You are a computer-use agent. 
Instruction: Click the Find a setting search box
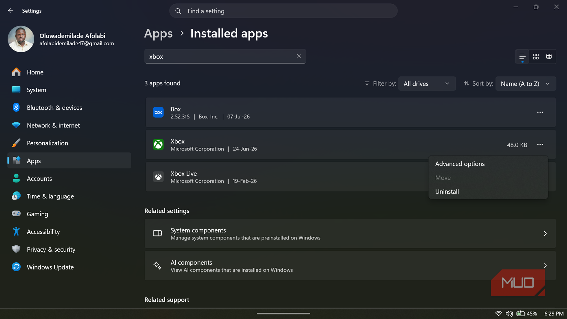click(283, 11)
